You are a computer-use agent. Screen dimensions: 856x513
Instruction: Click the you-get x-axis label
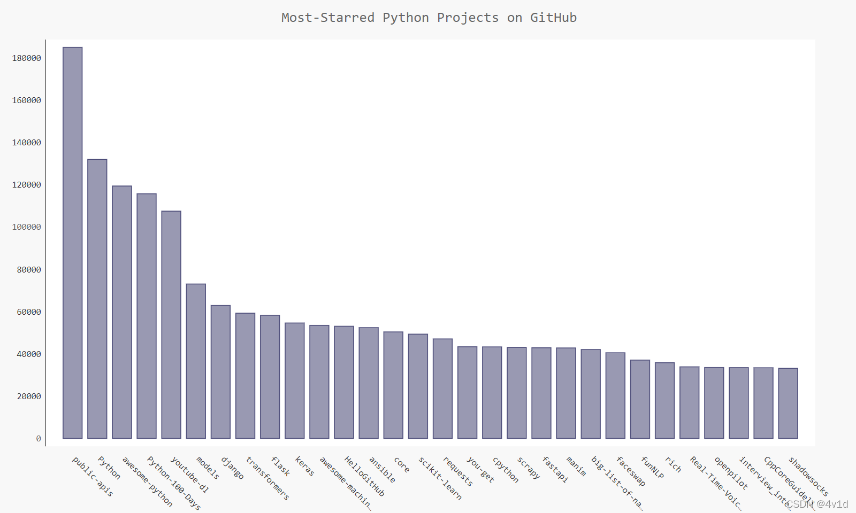click(480, 469)
